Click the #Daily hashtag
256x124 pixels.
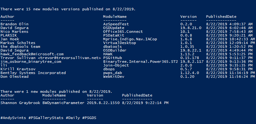point(73,118)
